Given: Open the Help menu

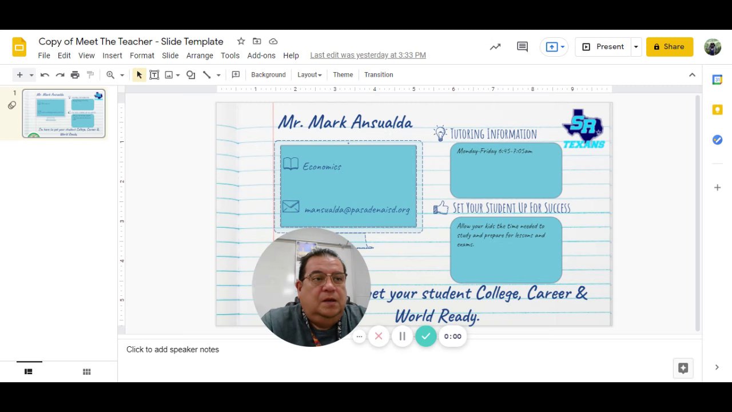Looking at the screenshot, I should pyautogui.click(x=291, y=56).
